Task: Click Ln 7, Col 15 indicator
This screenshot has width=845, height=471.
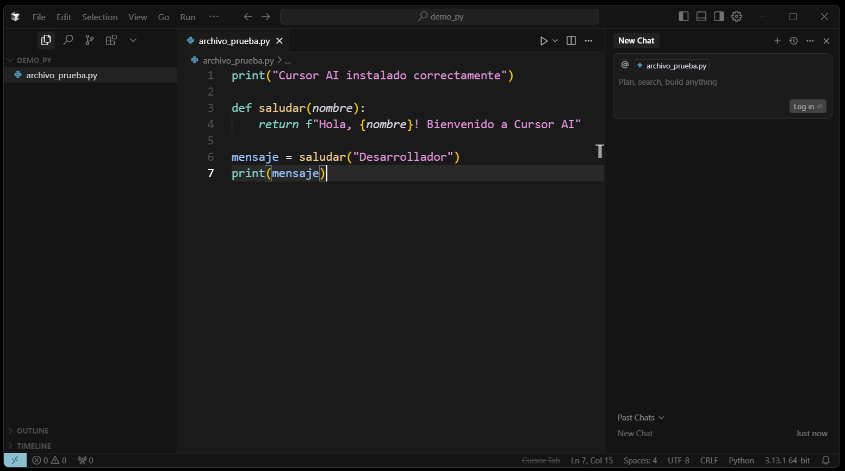Action: click(x=592, y=461)
